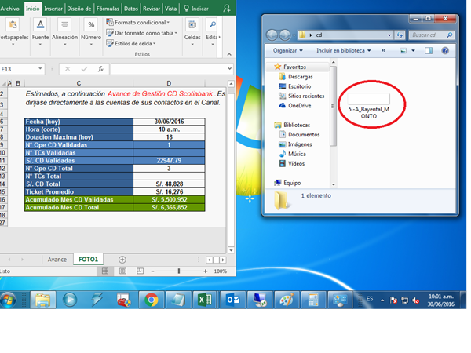
Task: Open the Paint icon on the taskbar
Action: pyautogui.click(x=287, y=300)
